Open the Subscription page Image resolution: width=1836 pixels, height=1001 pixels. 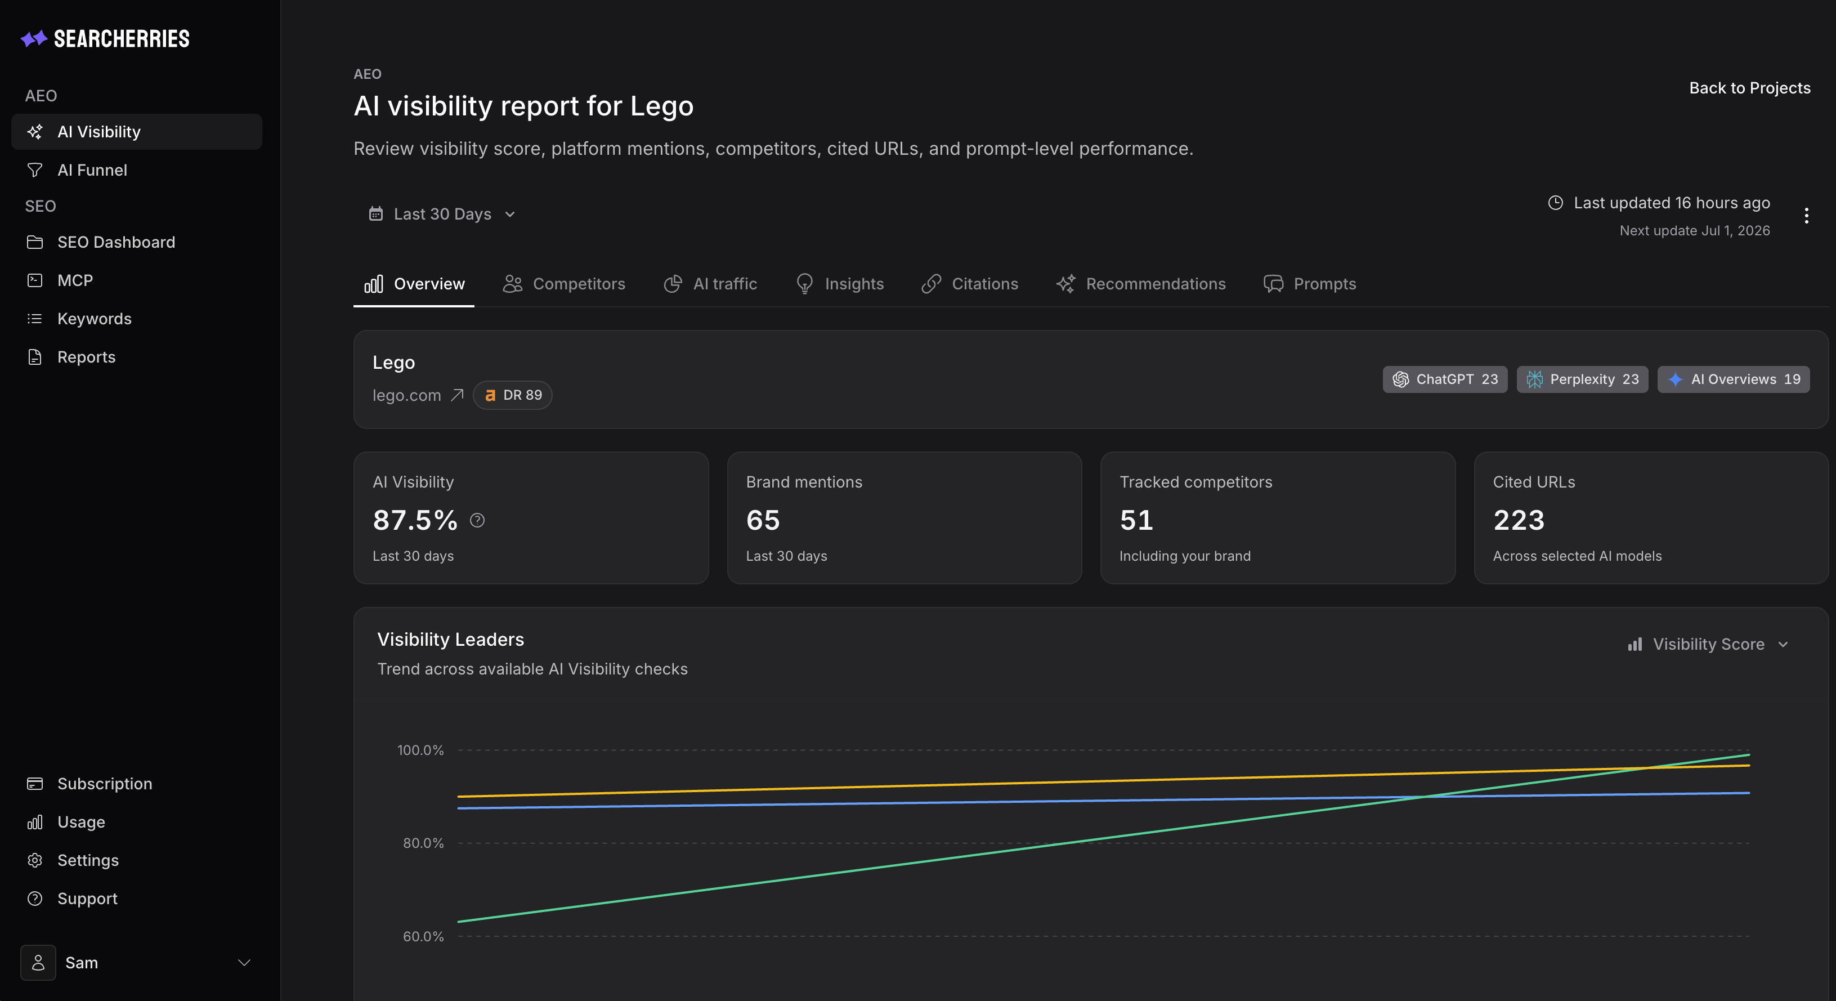tap(137, 784)
